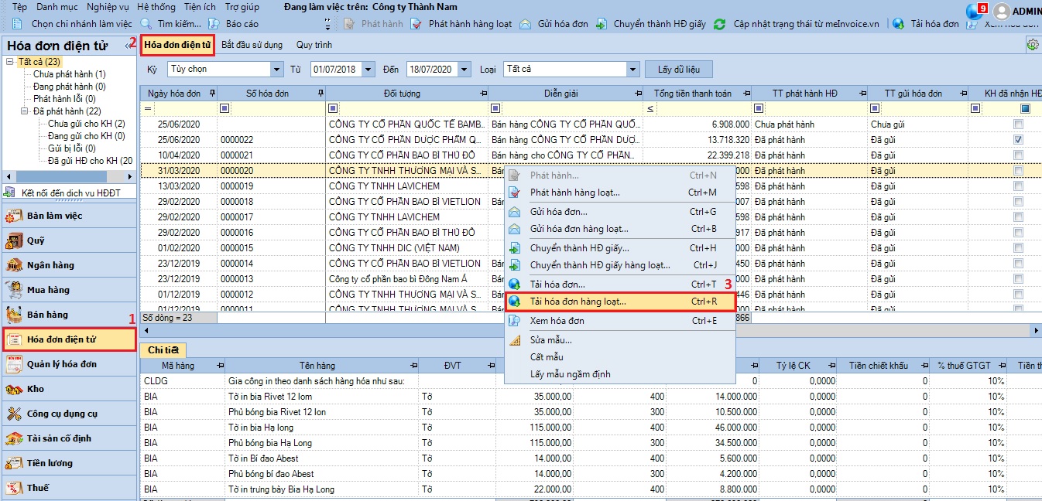Toggle KH đã nhận checkbox for 6.908.000 row

1018,124
